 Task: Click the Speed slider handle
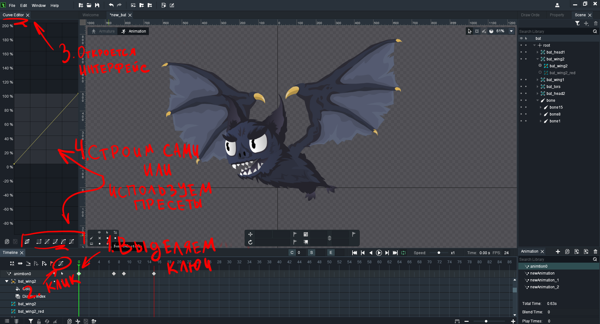coord(439,253)
